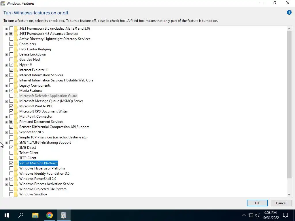This screenshot has width=295, height=221.
Task: Select Windows Projected File System row
Action: coord(43,189)
